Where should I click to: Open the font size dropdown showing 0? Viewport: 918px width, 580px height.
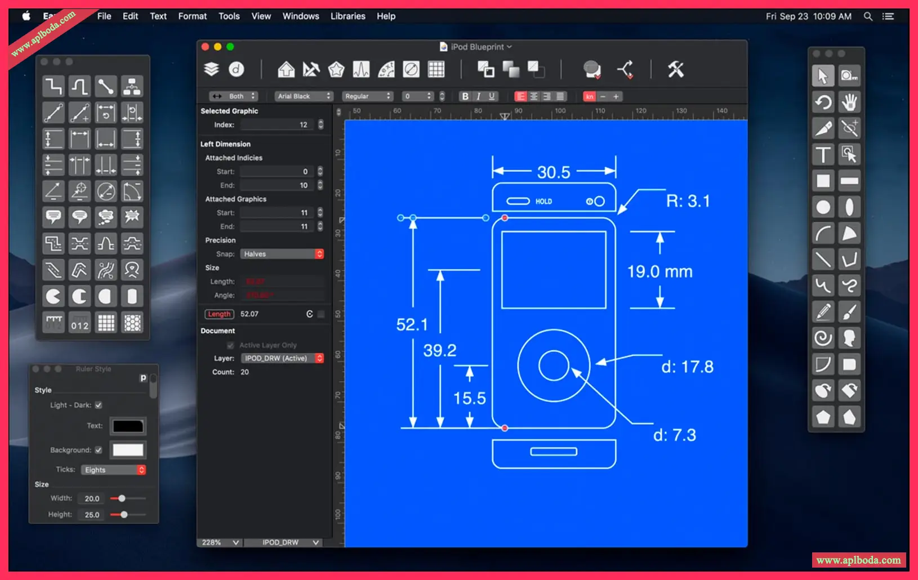(418, 96)
